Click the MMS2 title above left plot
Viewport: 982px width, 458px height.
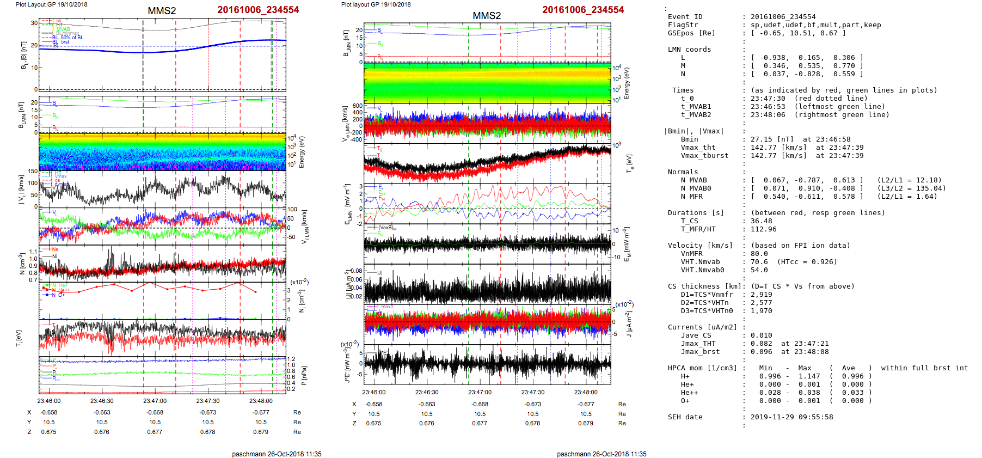pyautogui.click(x=162, y=11)
